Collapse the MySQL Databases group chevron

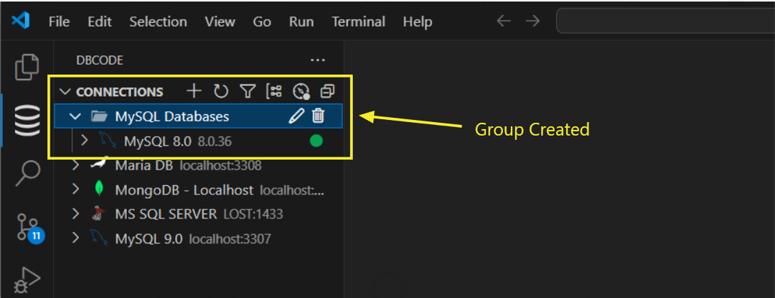point(75,116)
